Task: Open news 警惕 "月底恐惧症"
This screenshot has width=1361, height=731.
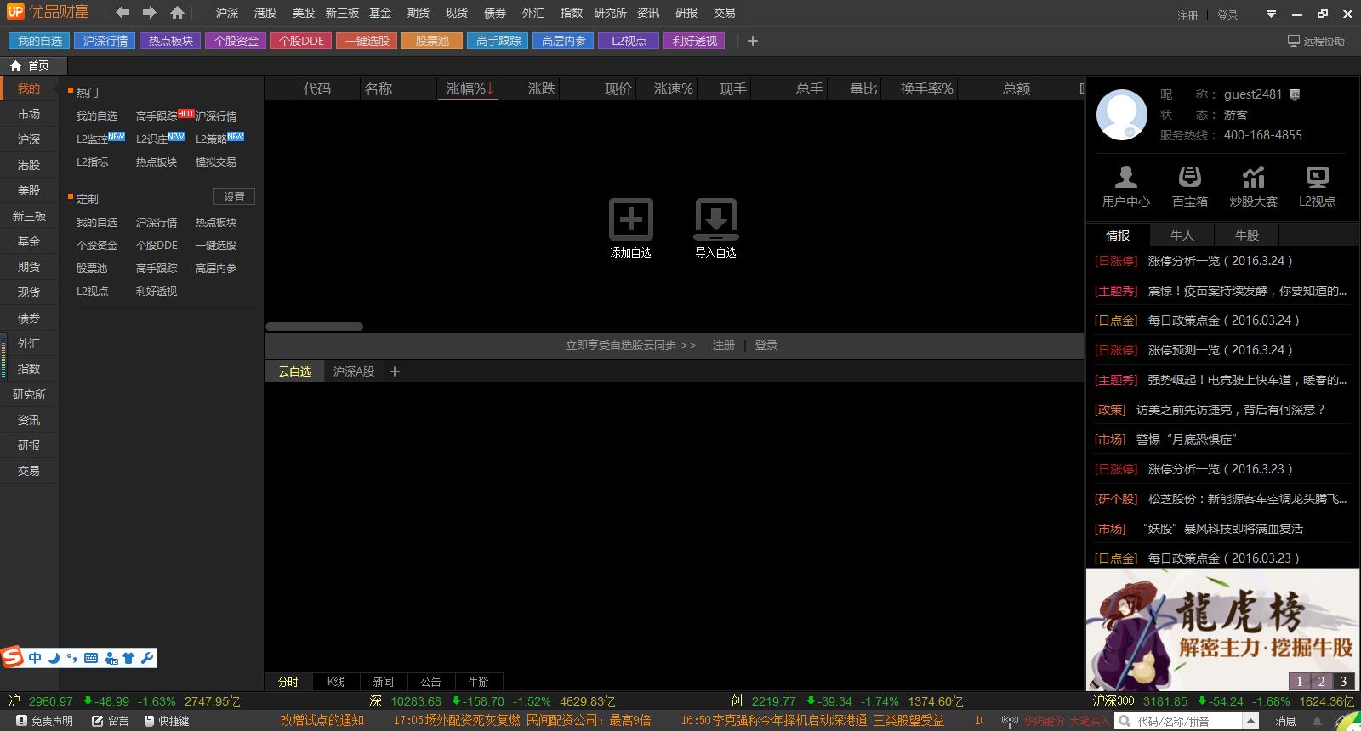Action: tap(1186, 439)
